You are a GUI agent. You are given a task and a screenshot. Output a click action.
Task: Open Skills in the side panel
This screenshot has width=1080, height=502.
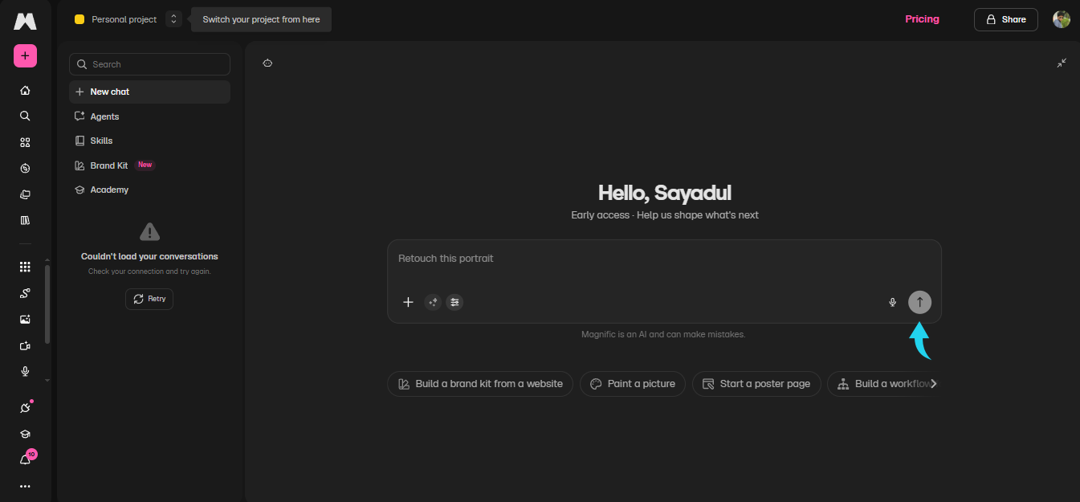point(149,141)
